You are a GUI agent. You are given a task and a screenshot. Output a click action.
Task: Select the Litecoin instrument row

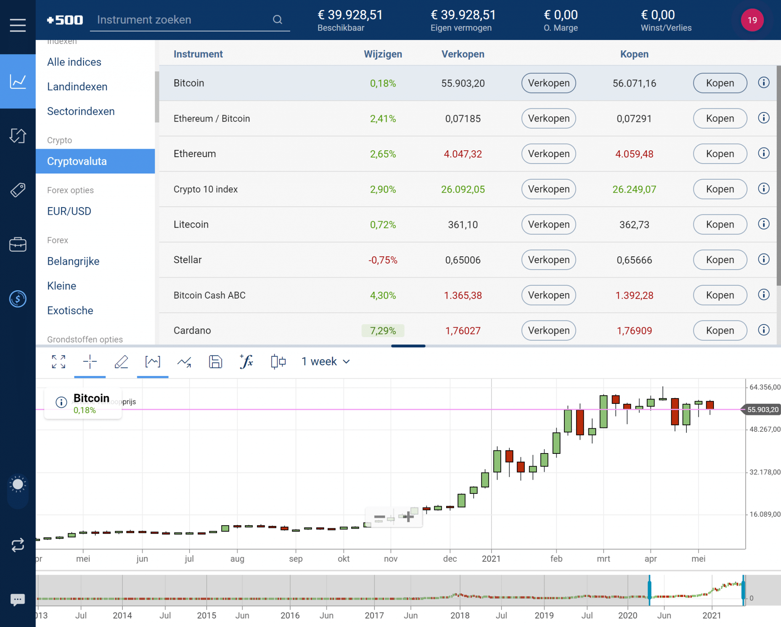click(468, 224)
